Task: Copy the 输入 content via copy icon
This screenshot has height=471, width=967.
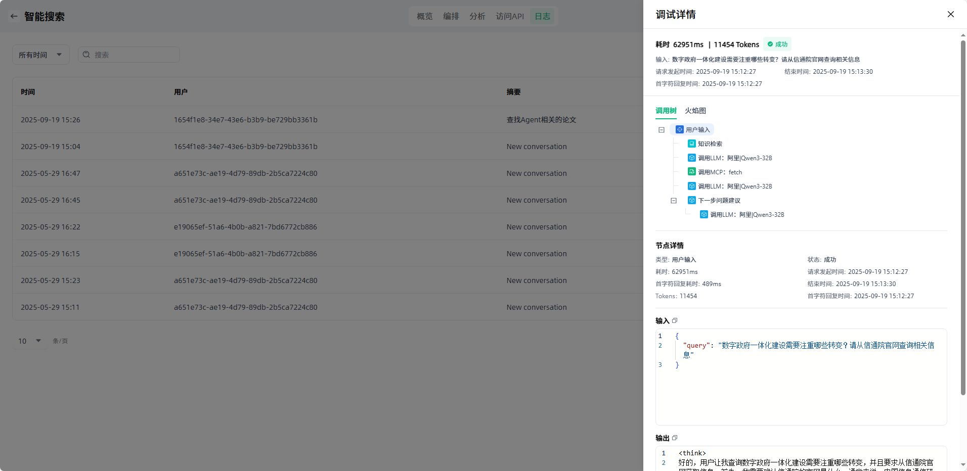Action: pos(675,320)
